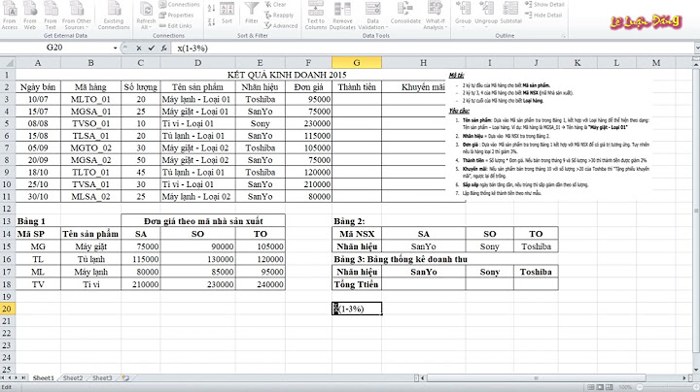Go to the next sheet navigation arrow
Screen dimensions: 700x392
coord(17,377)
